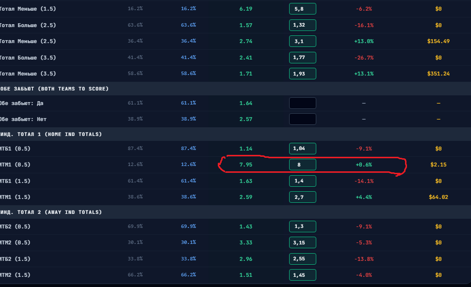Click odds input in Тотал Меньше (1.5) row
Image resolution: width=471 pixels, height=287 pixels.
[x=303, y=9]
